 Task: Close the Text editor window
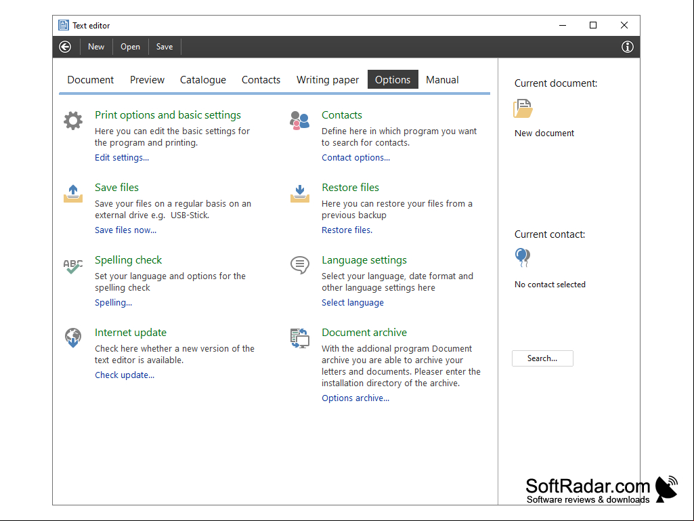coord(624,25)
